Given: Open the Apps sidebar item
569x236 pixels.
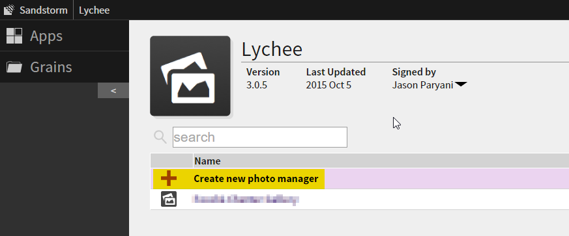Looking at the screenshot, I should point(65,36).
